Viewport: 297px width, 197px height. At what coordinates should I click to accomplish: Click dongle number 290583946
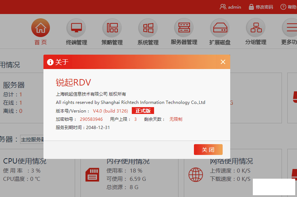[91, 119]
